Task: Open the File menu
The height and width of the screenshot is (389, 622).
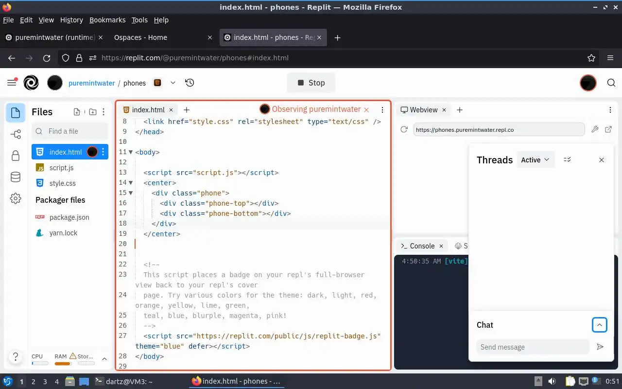Action: coord(8,20)
